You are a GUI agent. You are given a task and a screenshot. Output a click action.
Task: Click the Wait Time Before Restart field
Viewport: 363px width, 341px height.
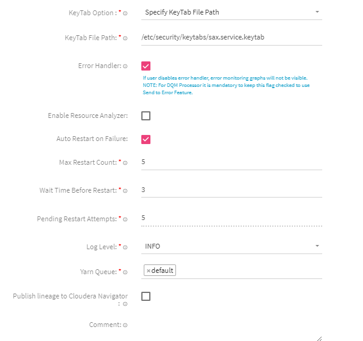tap(231, 190)
